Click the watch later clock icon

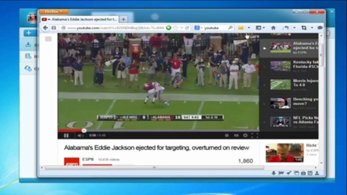pyautogui.click(x=227, y=135)
